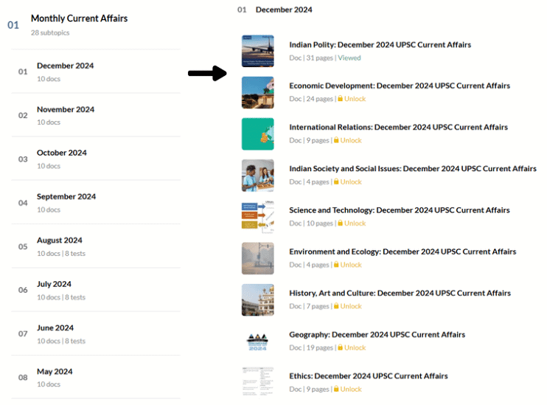Select September 2024 subtopic
The height and width of the screenshot is (405, 547).
click(x=66, y=196)
